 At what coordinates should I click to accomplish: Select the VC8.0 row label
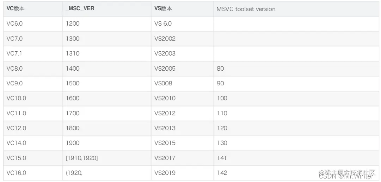click(14, 69)
